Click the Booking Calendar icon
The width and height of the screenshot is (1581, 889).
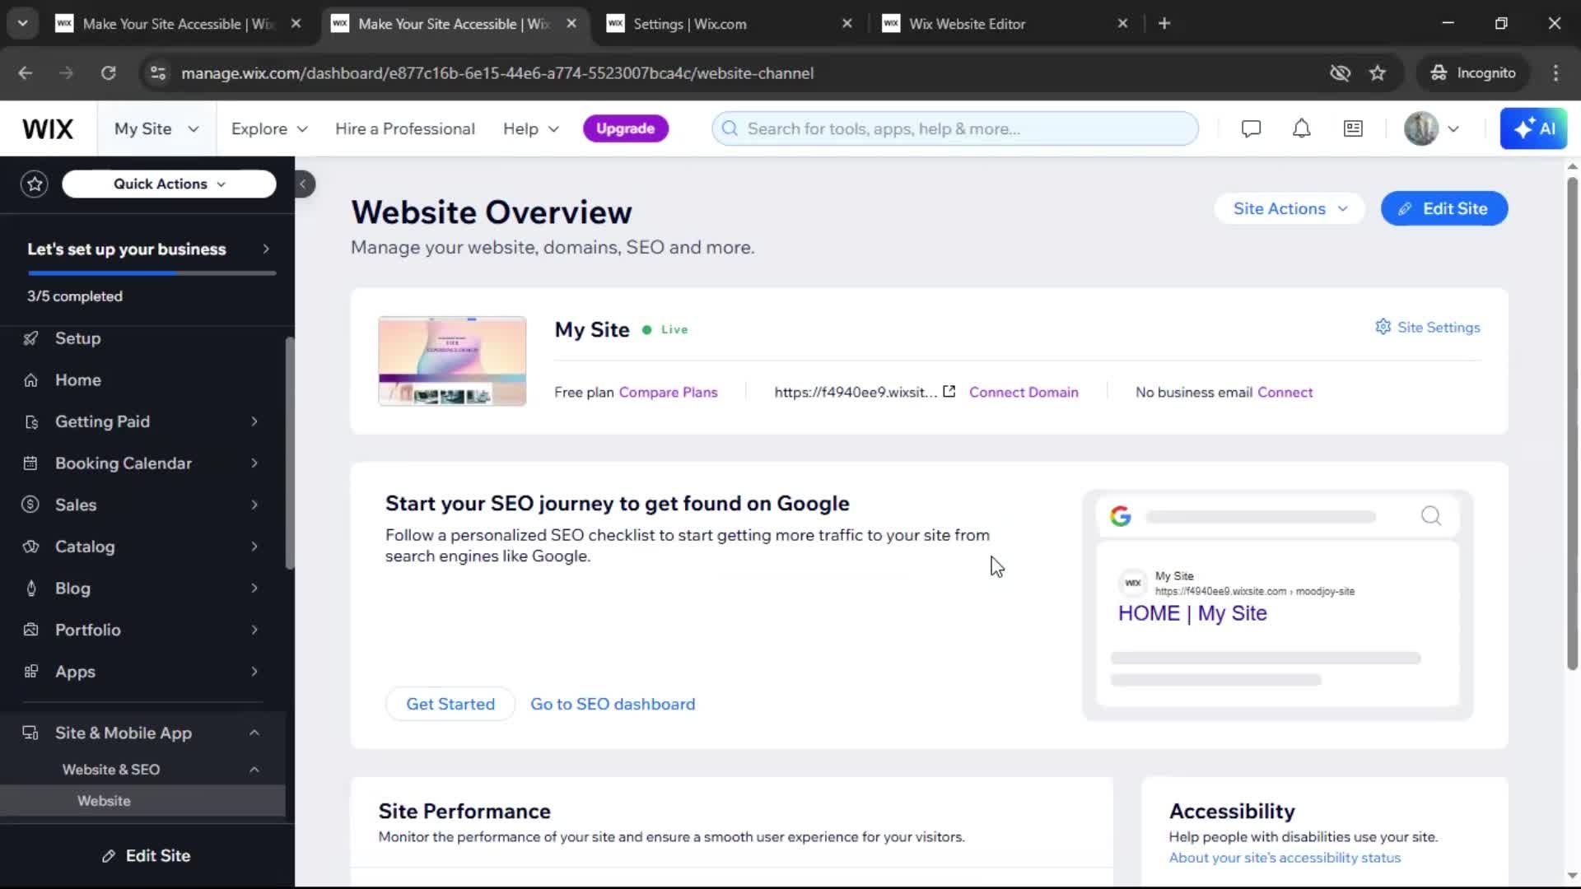(x=30, y=463)
